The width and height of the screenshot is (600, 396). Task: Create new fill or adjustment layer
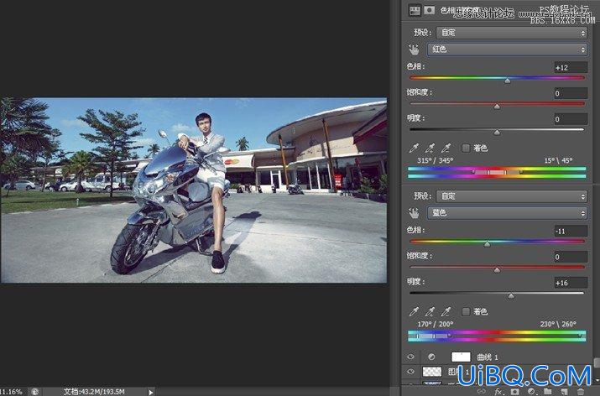(x=531, y=392)
